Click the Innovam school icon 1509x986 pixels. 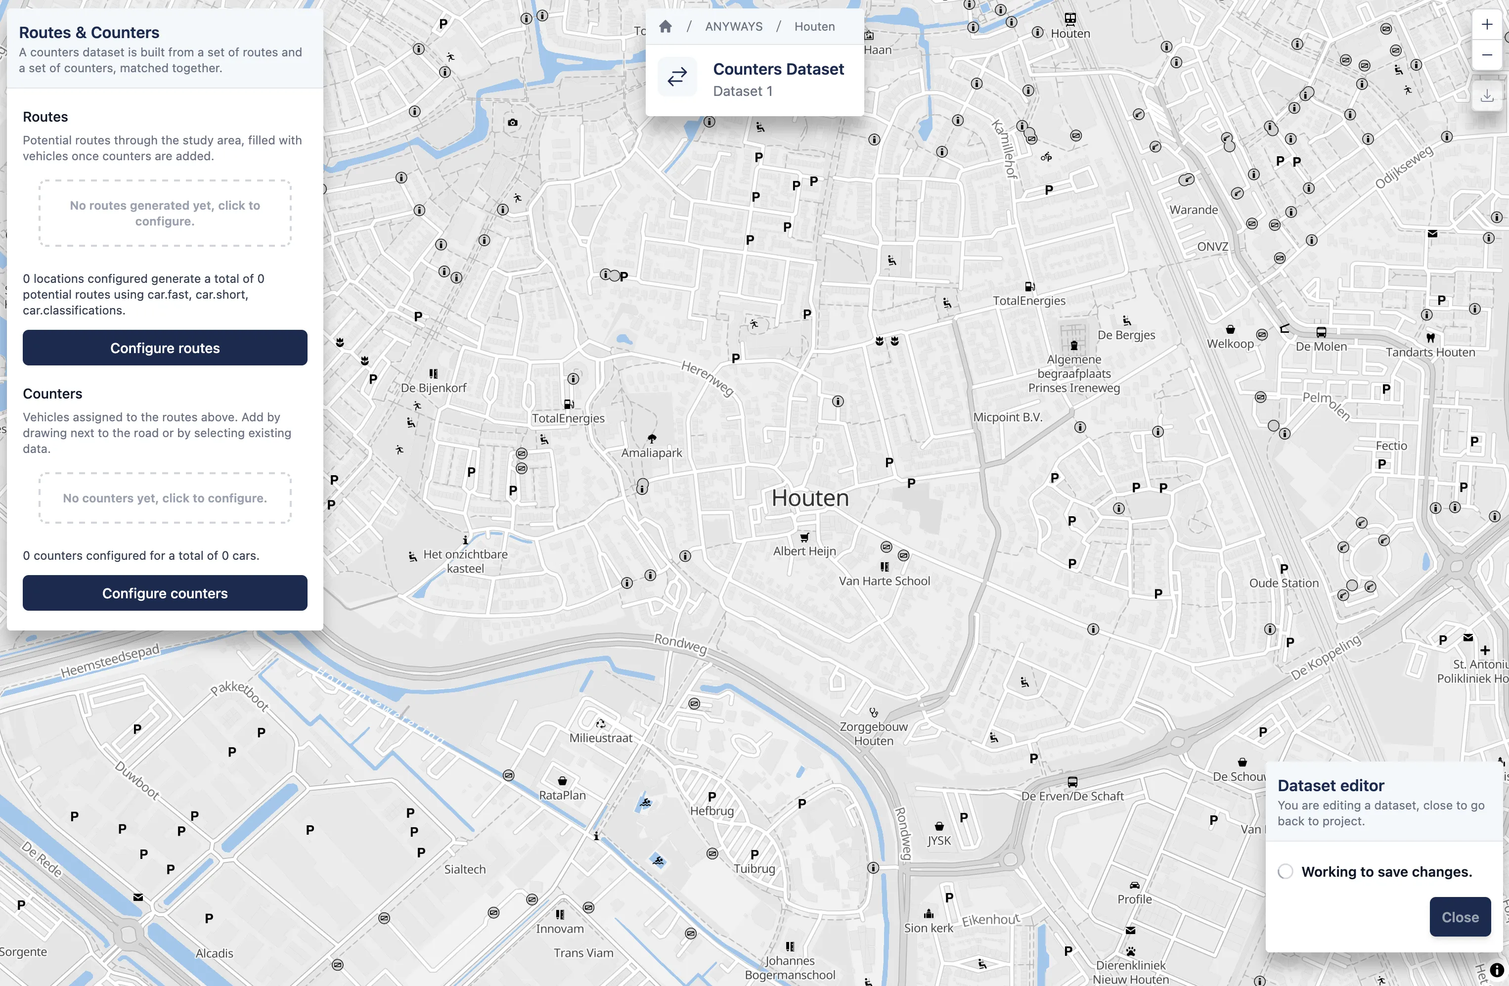tap(560, 914)
